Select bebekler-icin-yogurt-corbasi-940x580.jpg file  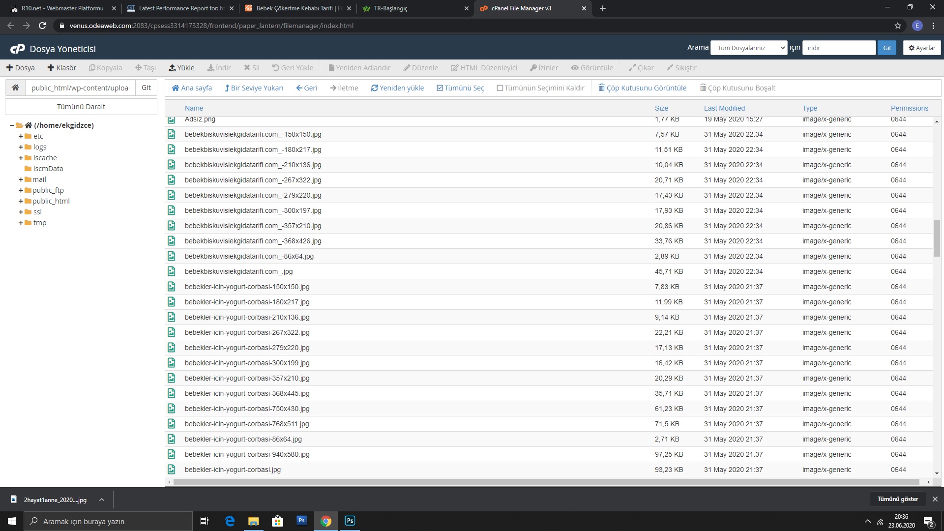pyautogui.click(x=549, y=454)
